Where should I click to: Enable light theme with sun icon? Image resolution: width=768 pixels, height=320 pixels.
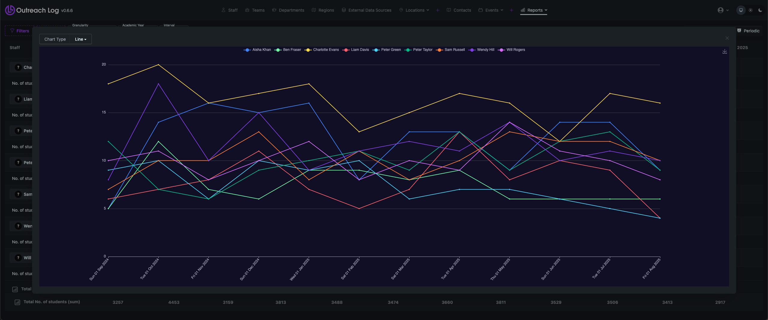tap(751, 10)
